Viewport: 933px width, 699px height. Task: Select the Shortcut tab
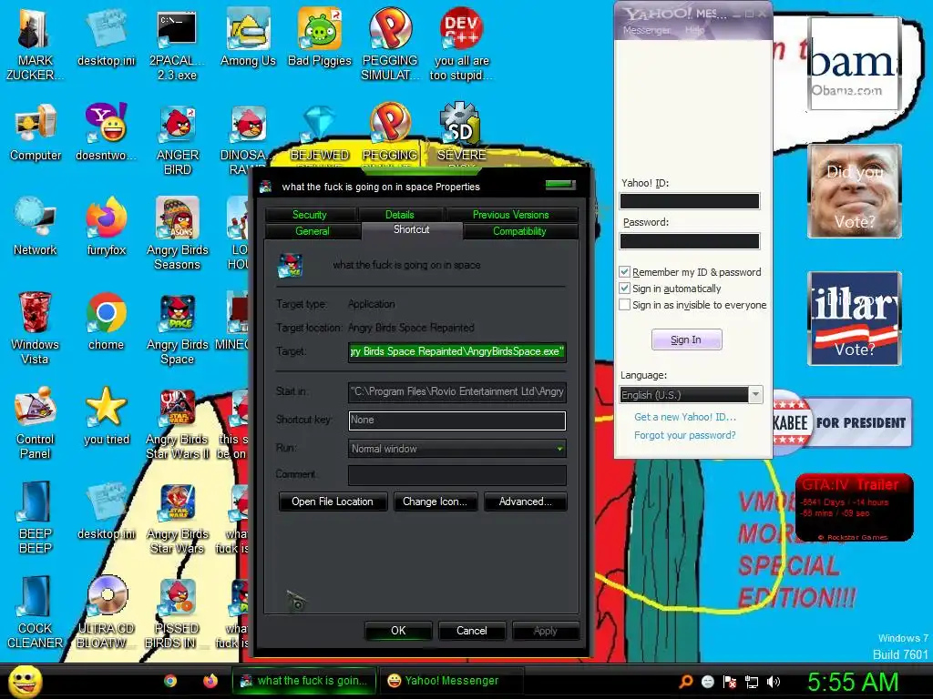pos(411,230)
